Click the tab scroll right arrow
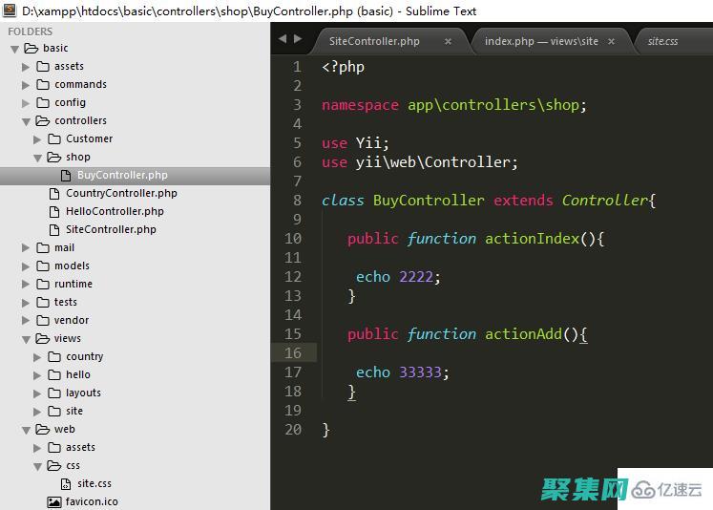This screenshot has width=713, height=510. pyautogui.click(x=298, y=39)
